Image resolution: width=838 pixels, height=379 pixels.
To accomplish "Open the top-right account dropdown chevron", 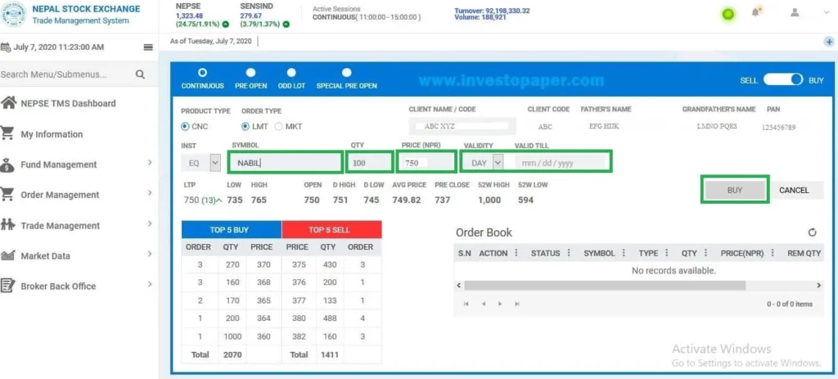I will click(x=827, y=12).
